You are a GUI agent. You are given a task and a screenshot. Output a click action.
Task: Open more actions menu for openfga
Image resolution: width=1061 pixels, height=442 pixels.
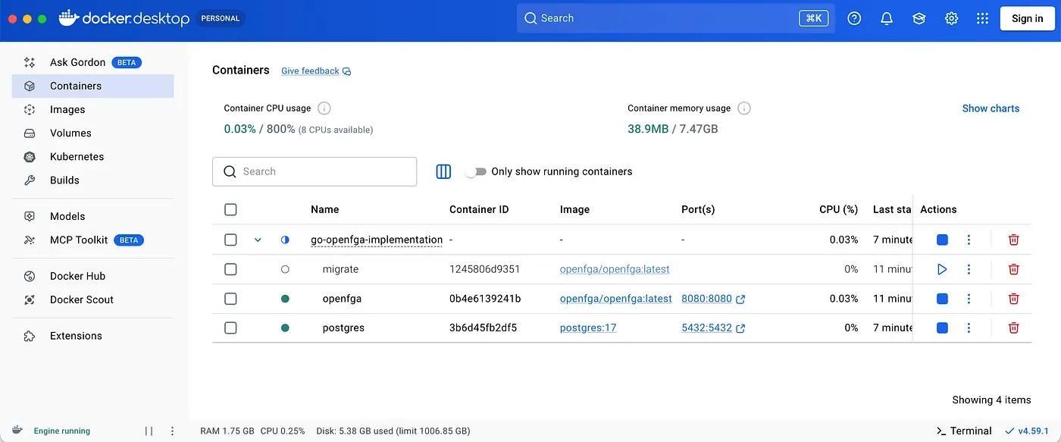969,299
